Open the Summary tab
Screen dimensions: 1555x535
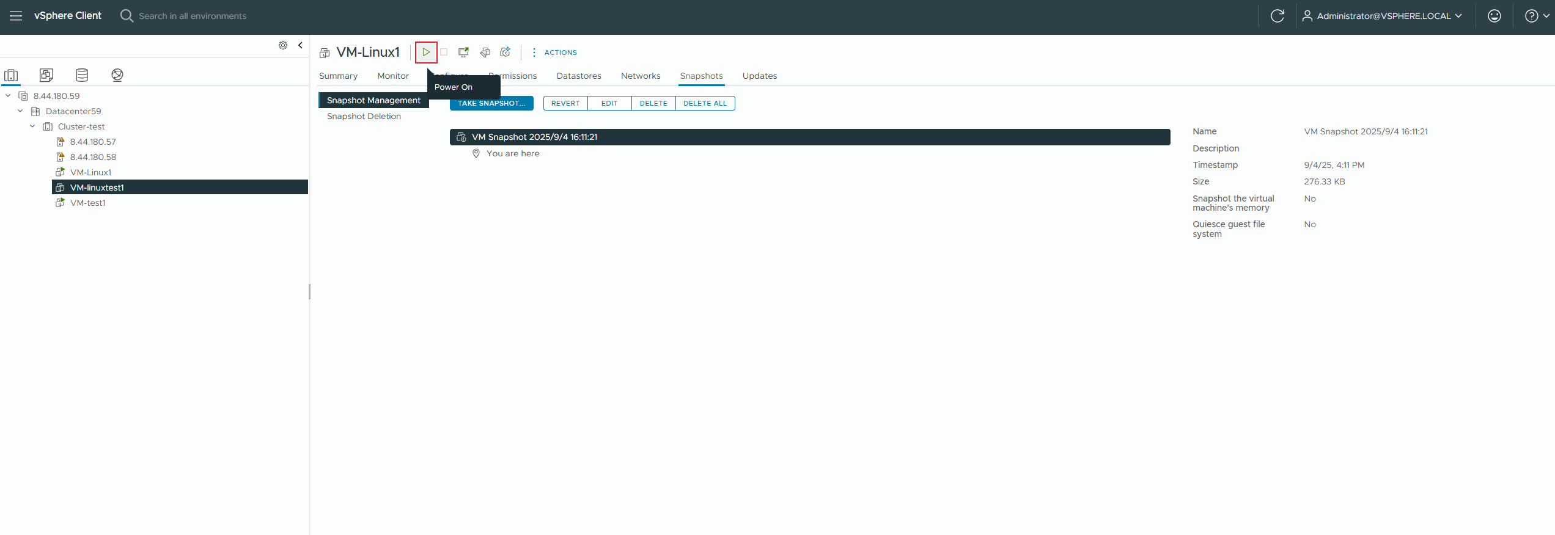[338, 76]
